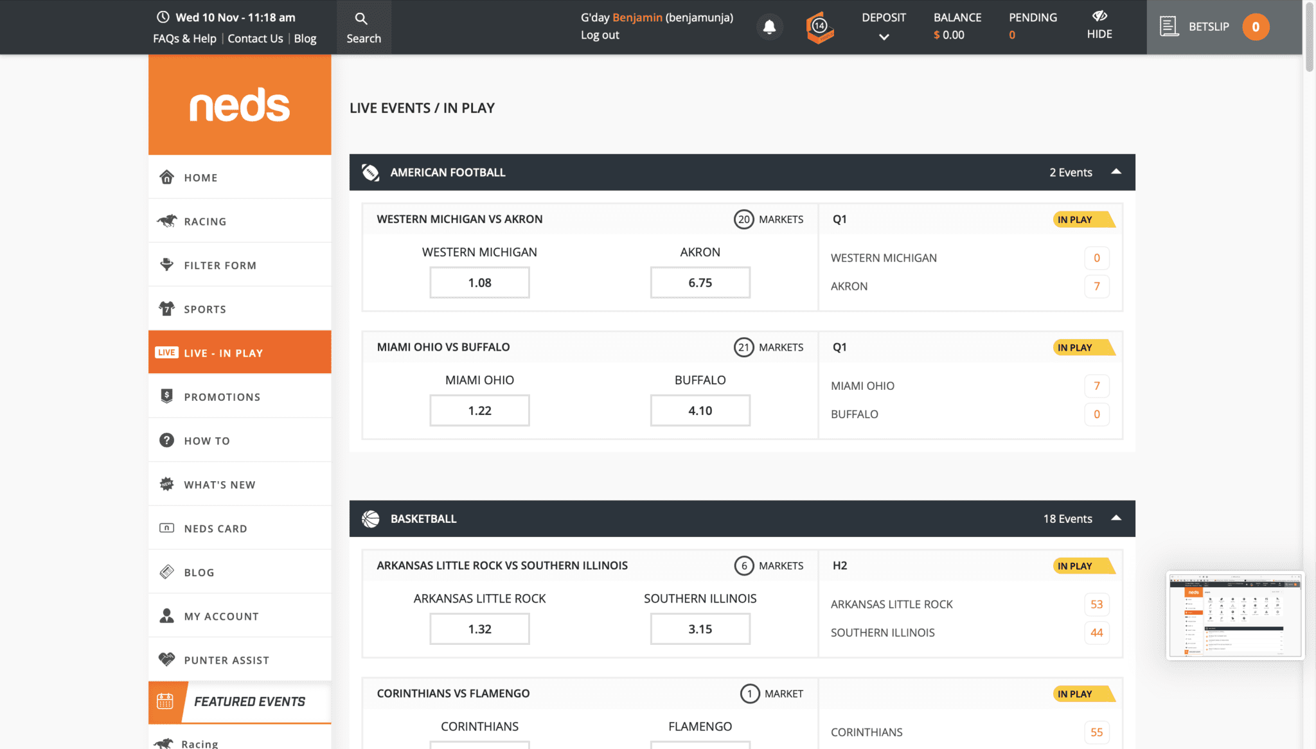
Task: Click the Sports jersey icon
Action: tap(166, 308)
